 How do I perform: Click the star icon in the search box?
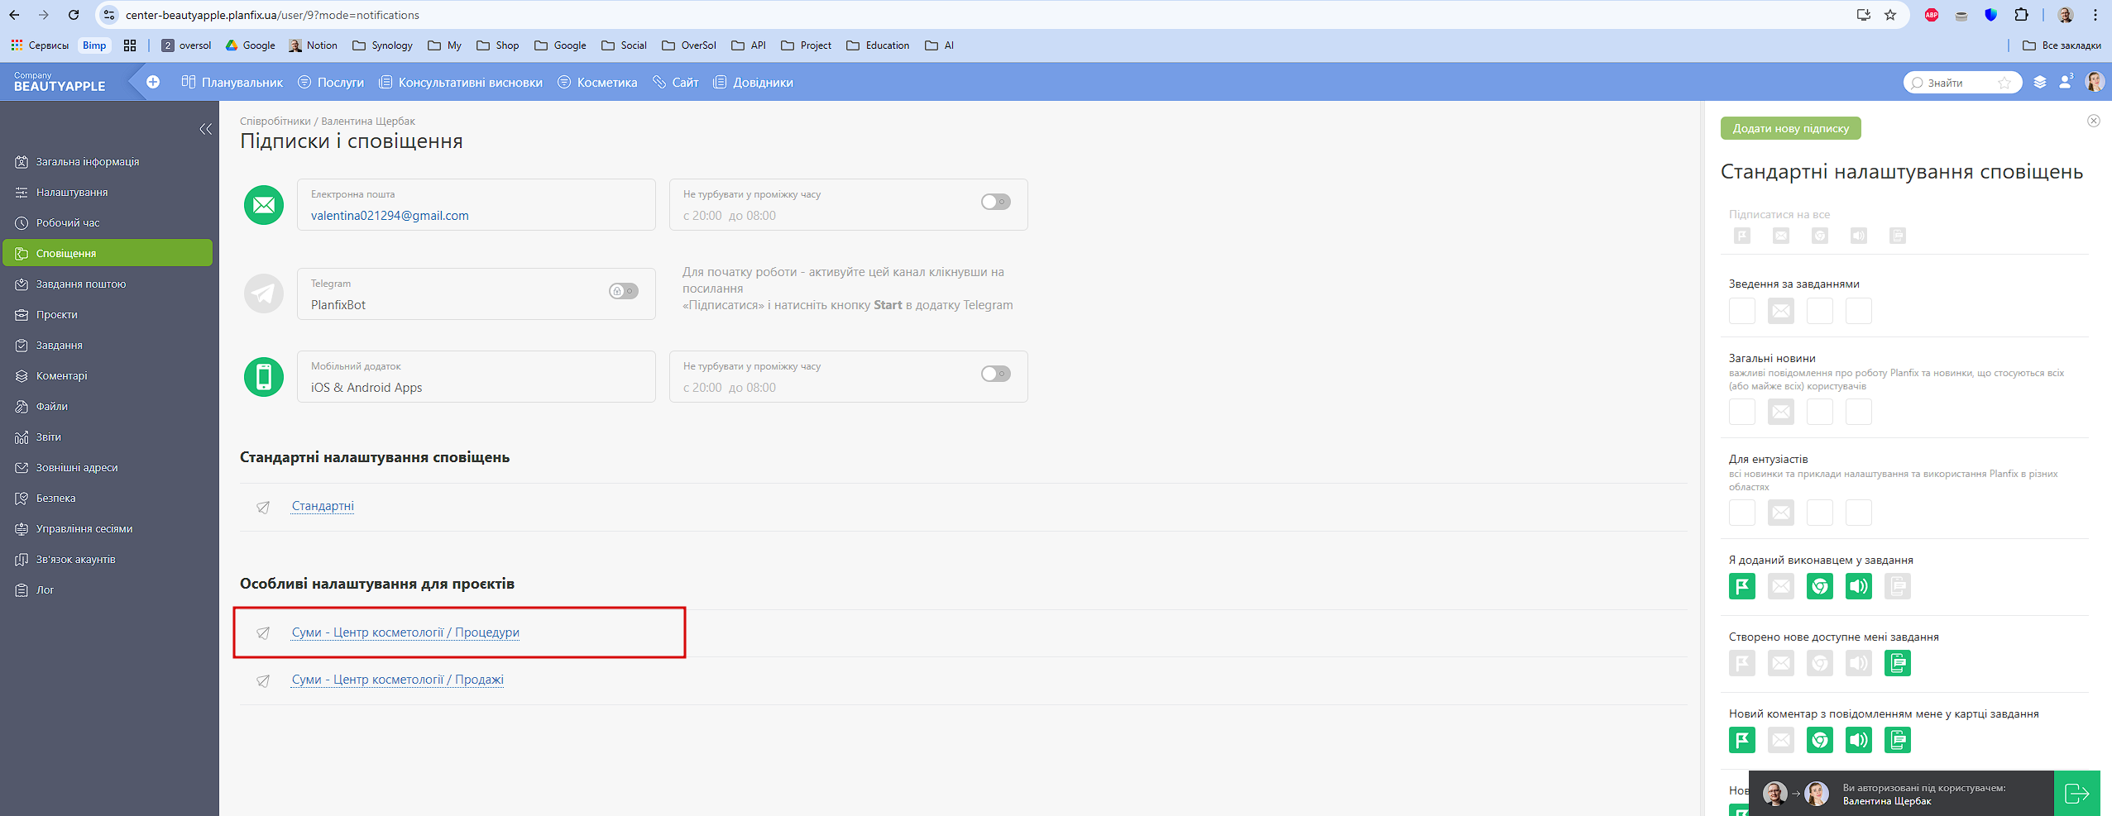coord(2004,83)
